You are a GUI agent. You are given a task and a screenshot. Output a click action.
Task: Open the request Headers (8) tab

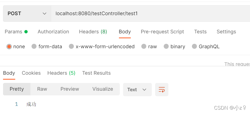pos(93,32)
